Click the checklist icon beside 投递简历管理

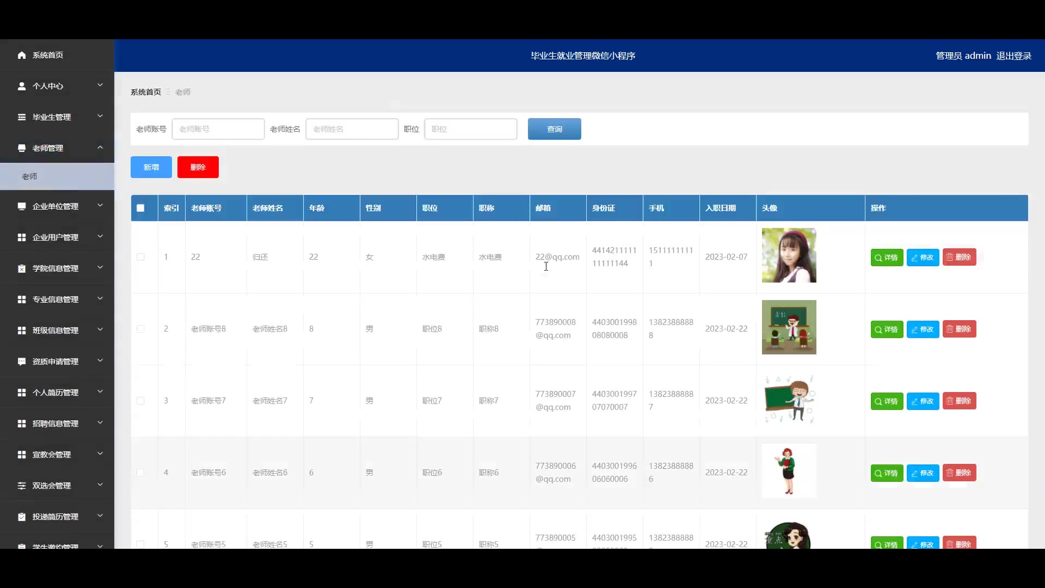coord(22,517)
